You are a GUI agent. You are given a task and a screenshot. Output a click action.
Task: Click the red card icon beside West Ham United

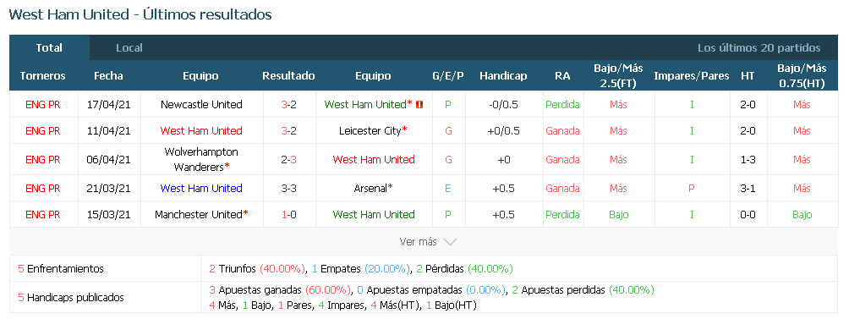(419, 105)
